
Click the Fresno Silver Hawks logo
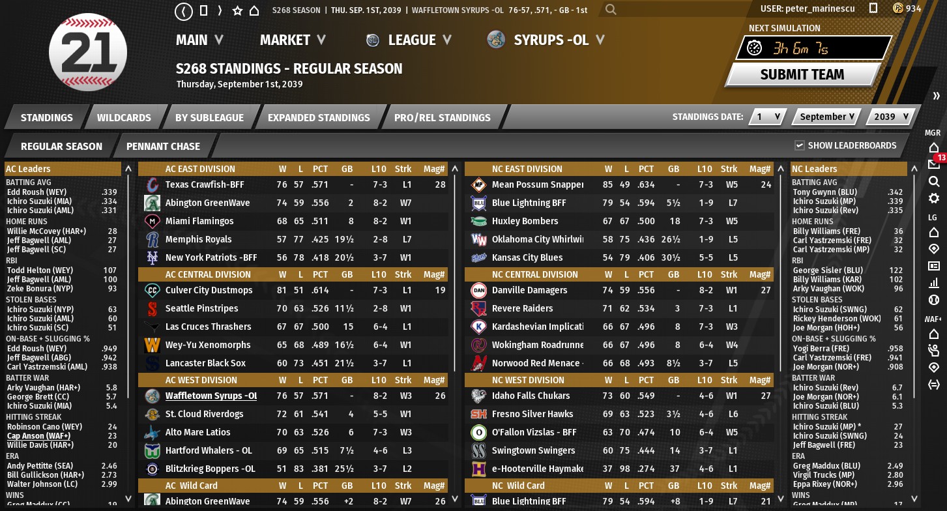tap(478, 414)
